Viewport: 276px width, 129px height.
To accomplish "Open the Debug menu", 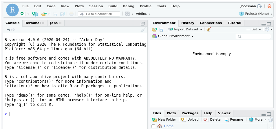I will [x=129, y=6].
